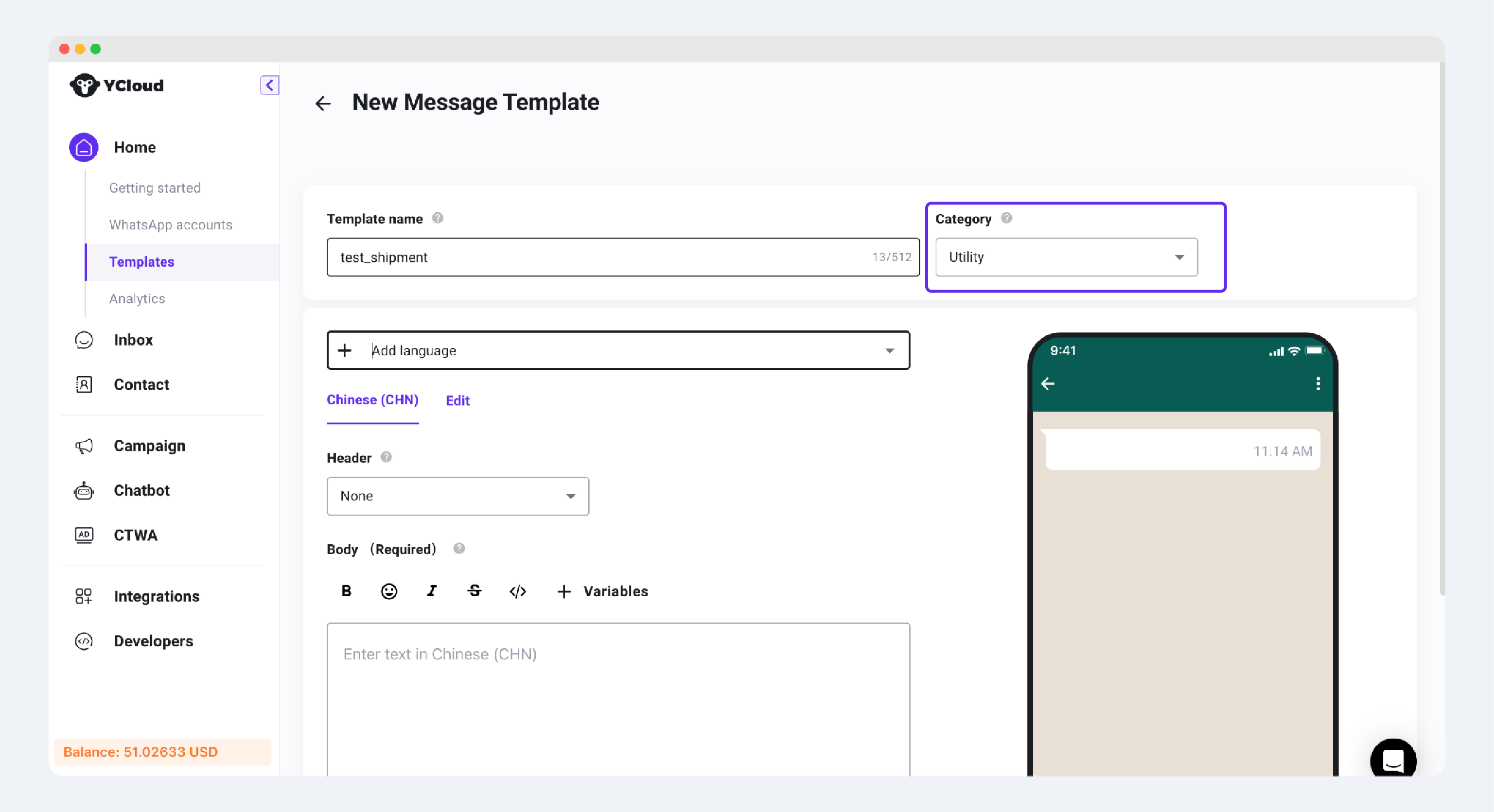Open Campaign section in sidebar

coord(149,446)
